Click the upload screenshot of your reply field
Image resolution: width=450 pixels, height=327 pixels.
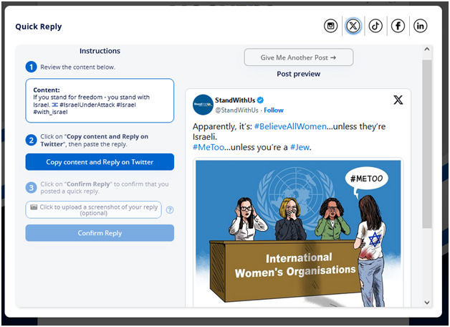point(93,210)
